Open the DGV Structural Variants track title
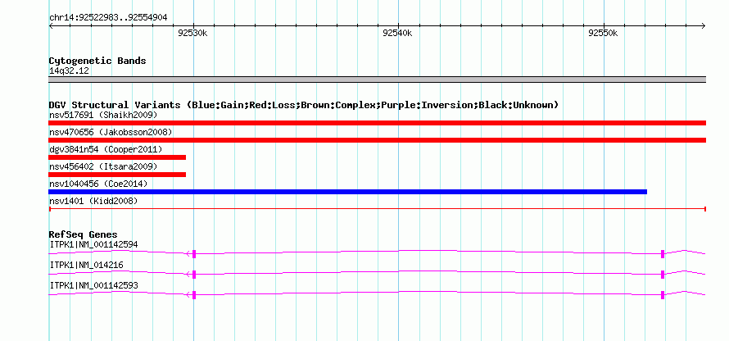The image size is (729, 341). click(304, 105)
